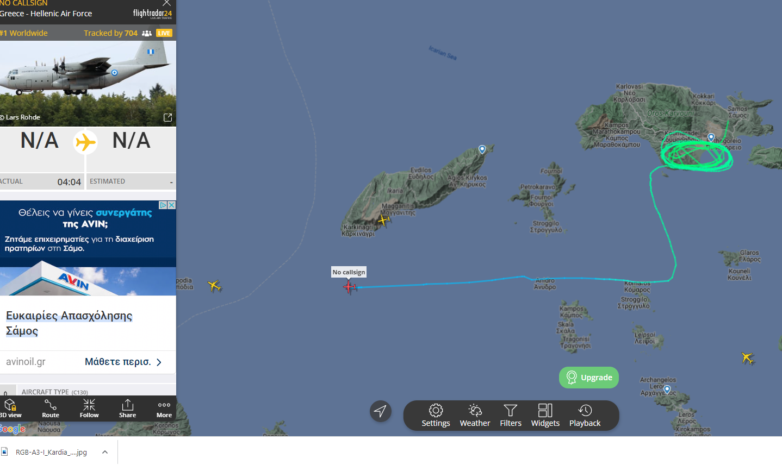Open aircraft photo in external link
The width and height of the screenshot is (782, 465).
(x=167, y=117)
